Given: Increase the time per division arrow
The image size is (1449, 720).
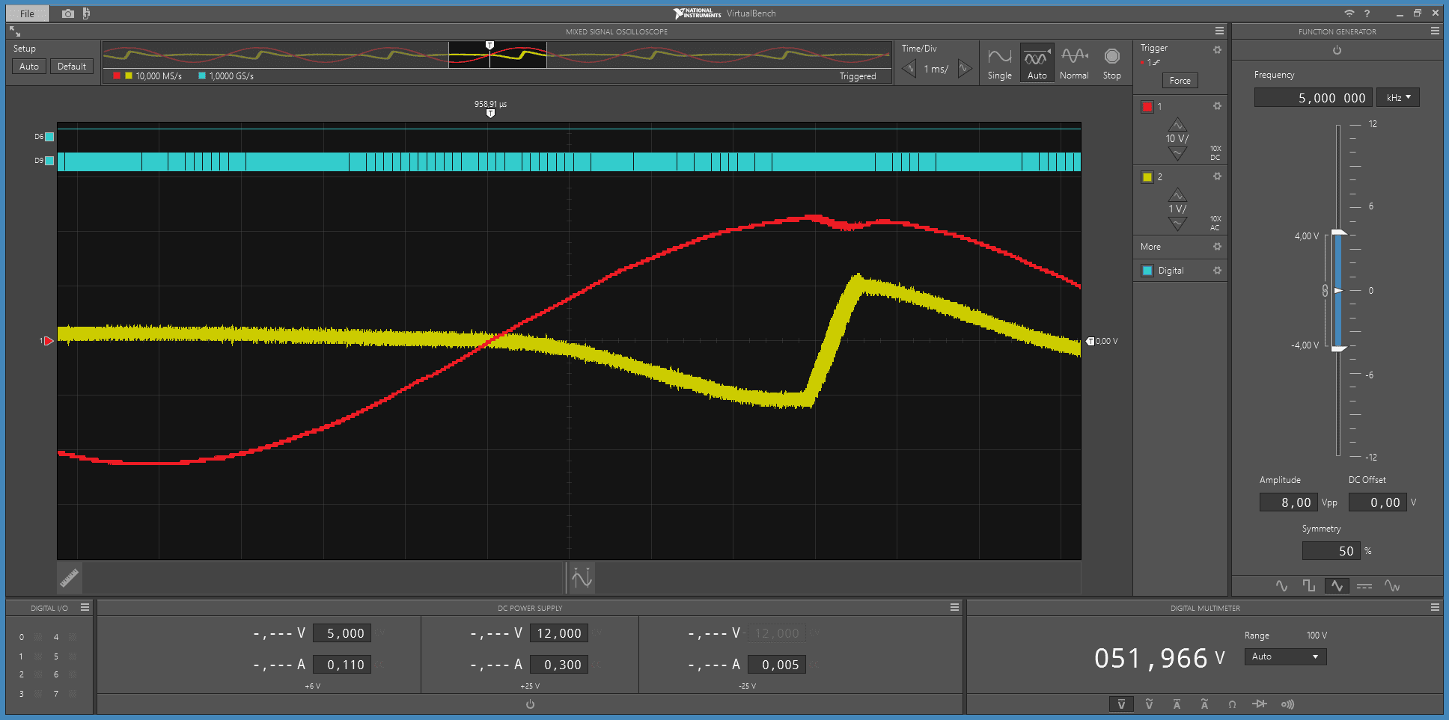Looking at the screenshot, I should pyautogui.click(x=965, y=69).
